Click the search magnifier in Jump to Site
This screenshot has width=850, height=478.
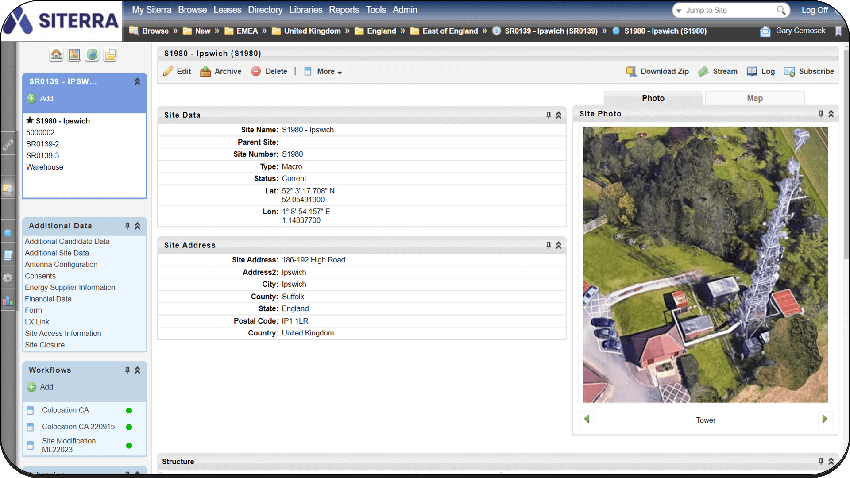tap(781, 10)
